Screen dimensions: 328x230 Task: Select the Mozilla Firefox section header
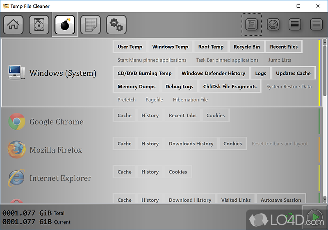[x=56, y=150]
